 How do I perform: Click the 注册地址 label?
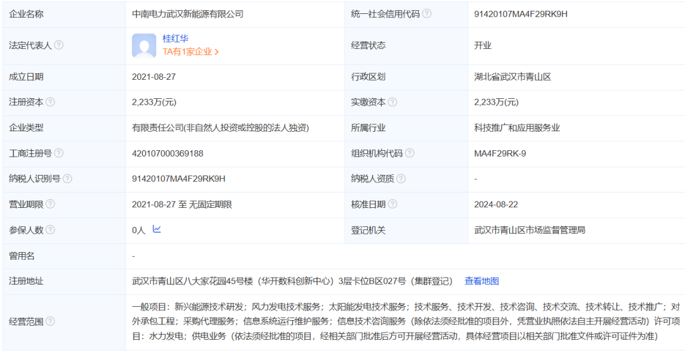point(26,281)
